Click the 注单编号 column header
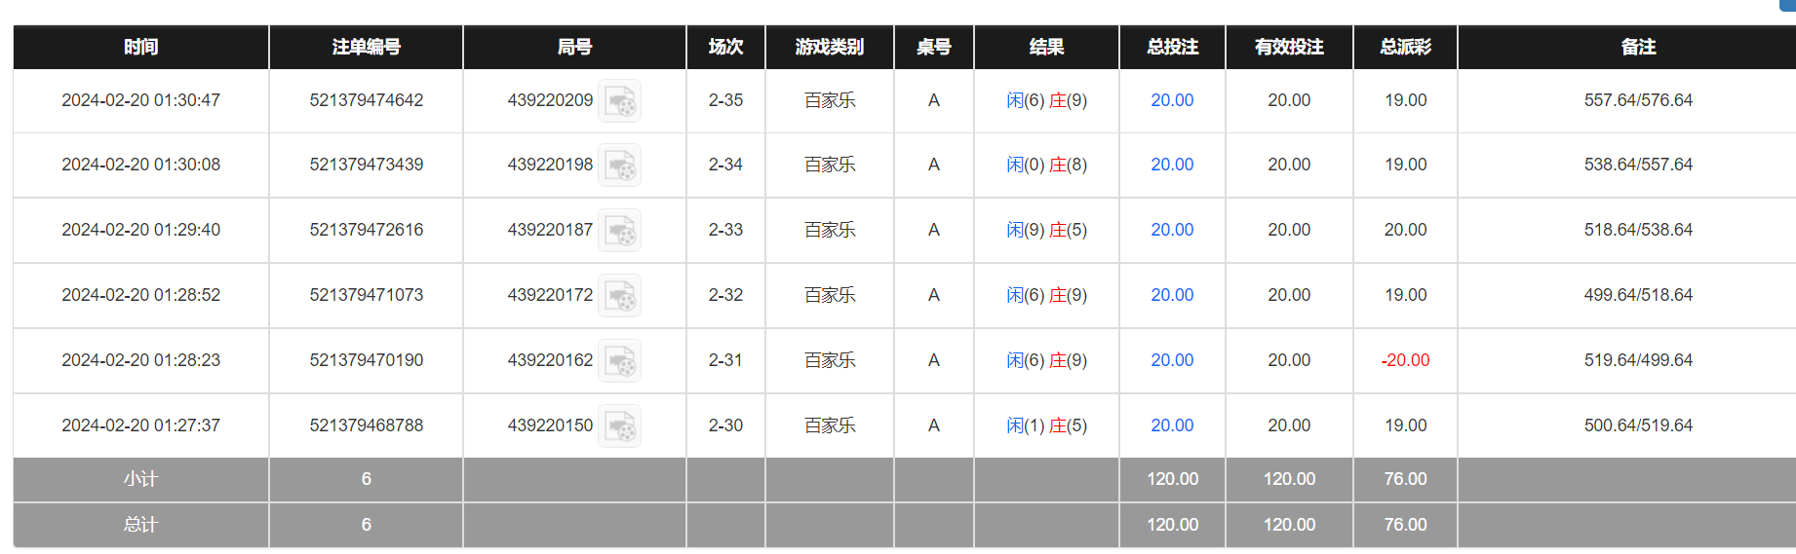Viewport: 1796px width, 554px height. point(366,47)
